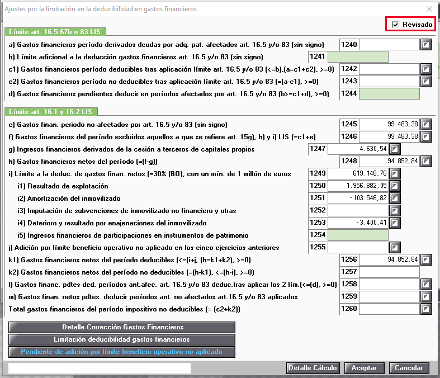Select field 1250 with value 1.956.882,05
The width and height of the screenshot is (440, 378).
point(358,186)
